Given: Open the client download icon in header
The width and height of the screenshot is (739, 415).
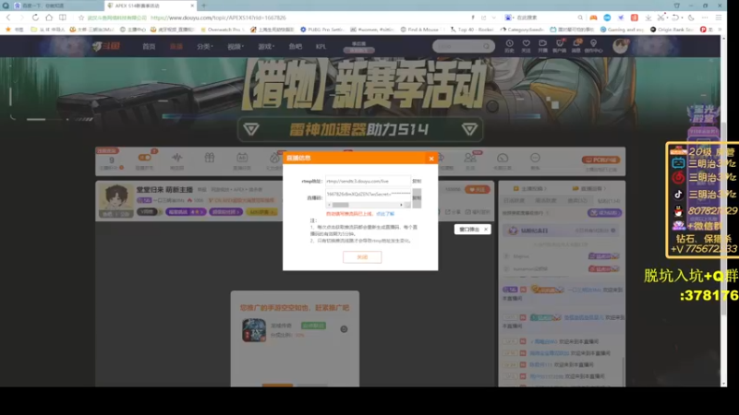Looking at the screenshot, I should click(560, 45).
